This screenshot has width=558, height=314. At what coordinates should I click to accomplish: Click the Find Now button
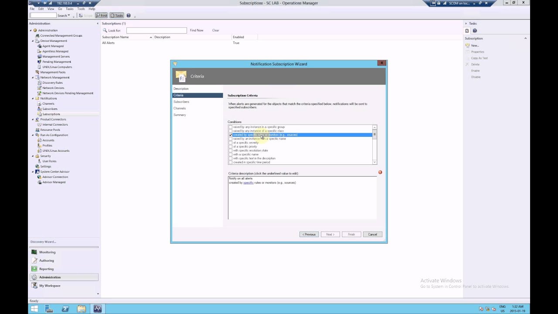point(197,31)
